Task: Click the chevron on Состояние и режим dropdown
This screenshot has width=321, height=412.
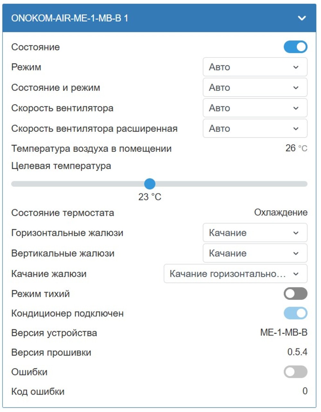Action: (x=295, y=87)
